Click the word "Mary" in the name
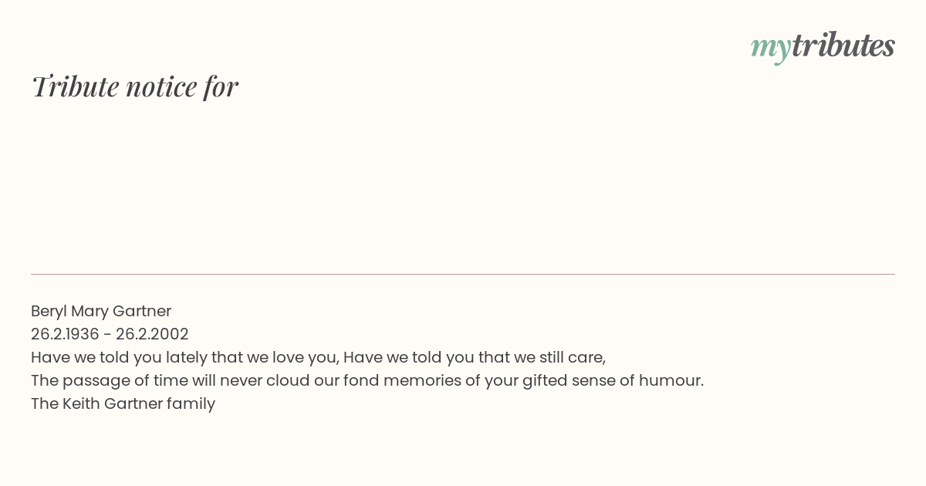 point(90,311)
